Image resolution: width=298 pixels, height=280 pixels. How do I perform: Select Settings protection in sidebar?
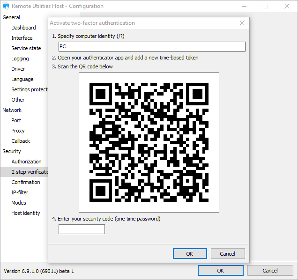coord(30,89)
